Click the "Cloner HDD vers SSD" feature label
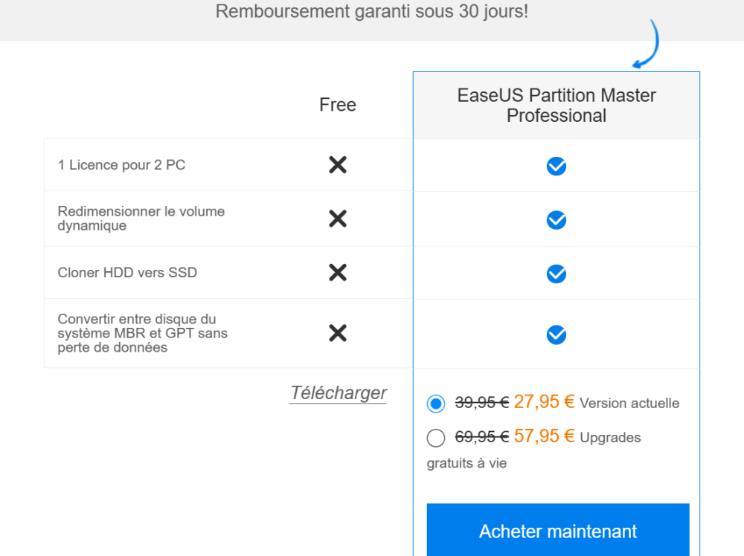Viewport: 744px width, 556px height. 127,273
